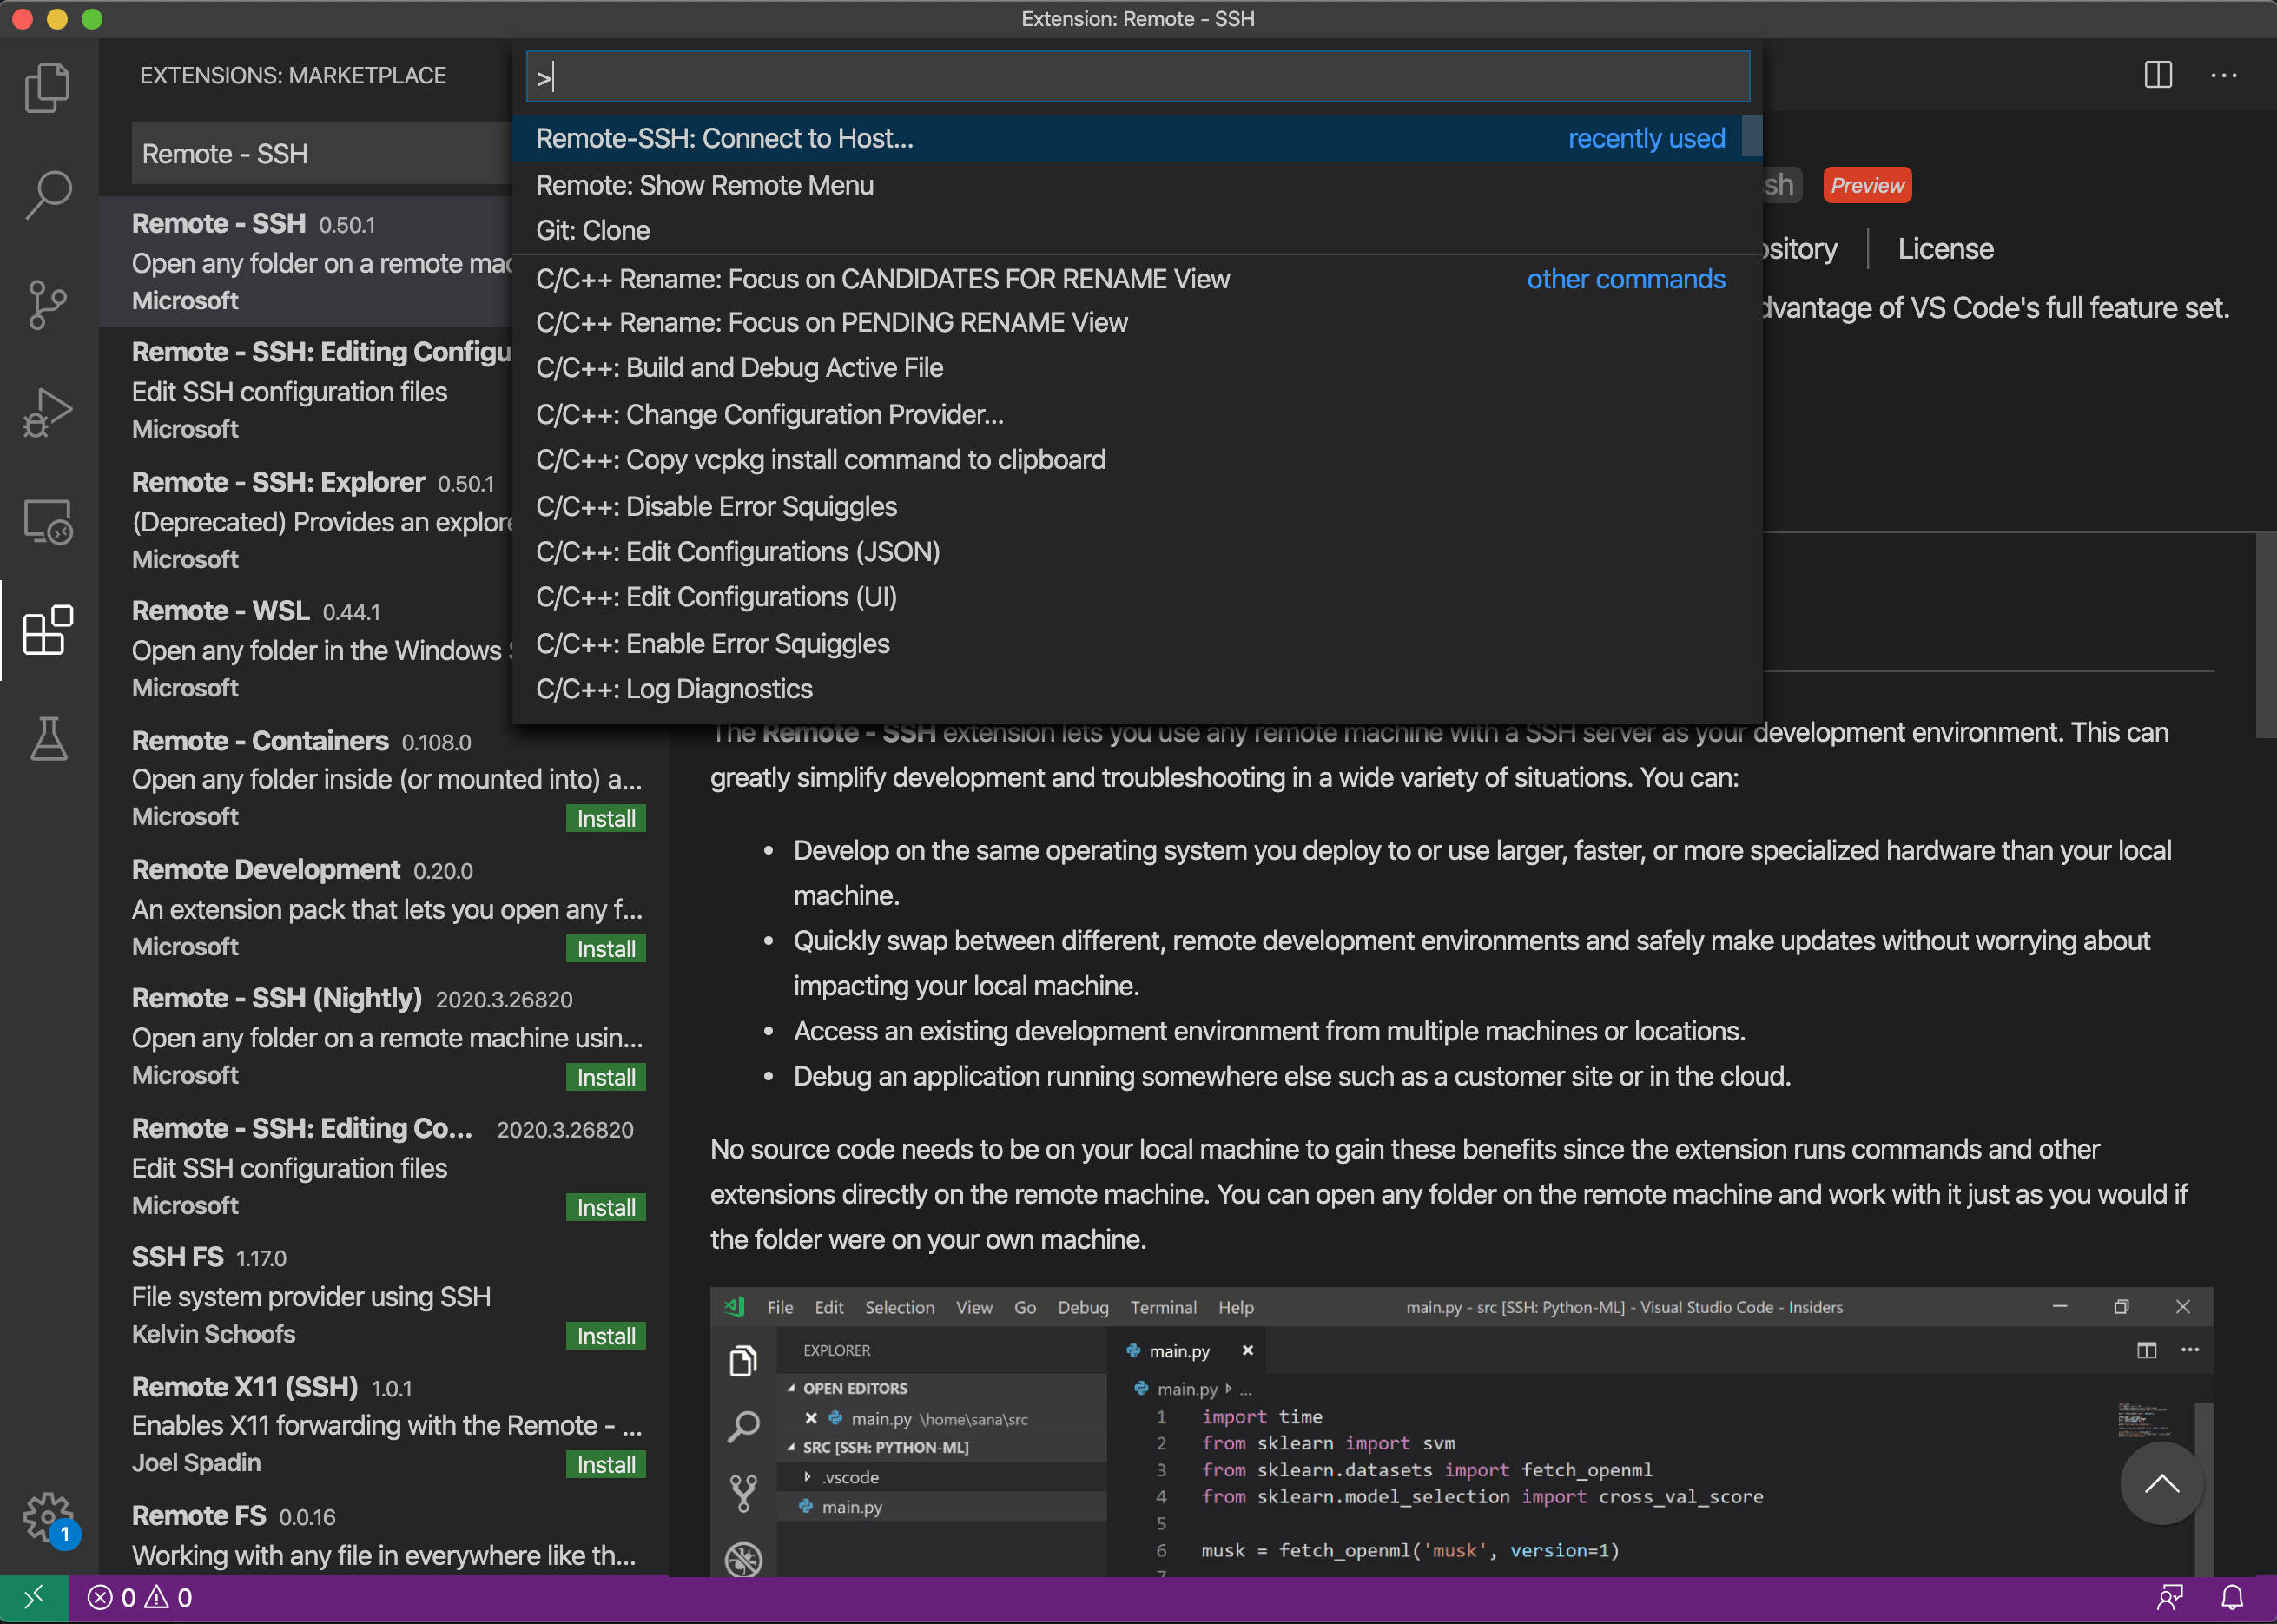
Task: Install the SSH FS extension
Action: (x=605, y=1336)
